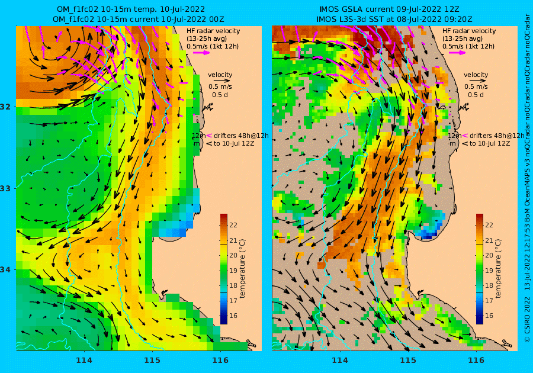The width and height of the screenshot is (533, 373).
Task: Click 'to 10 Jul 12Z' in right map
Action: (x=490, y=143)
